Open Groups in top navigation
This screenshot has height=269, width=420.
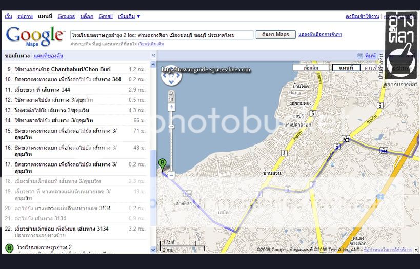point(66,16)
